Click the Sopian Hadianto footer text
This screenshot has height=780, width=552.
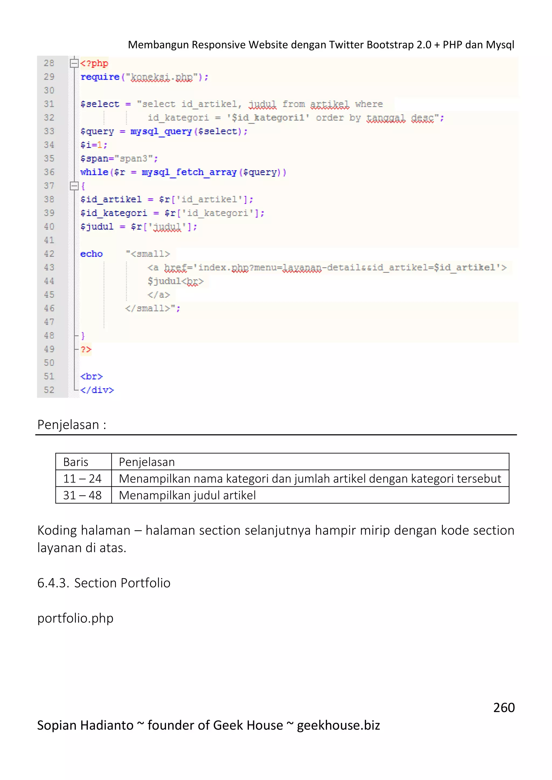click(x=208, y=725)
